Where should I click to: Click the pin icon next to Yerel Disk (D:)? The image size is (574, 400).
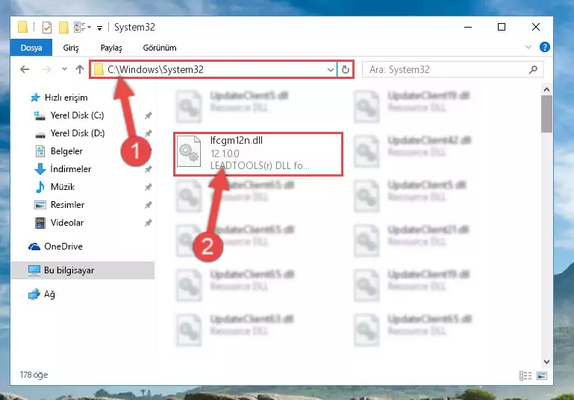149,133
